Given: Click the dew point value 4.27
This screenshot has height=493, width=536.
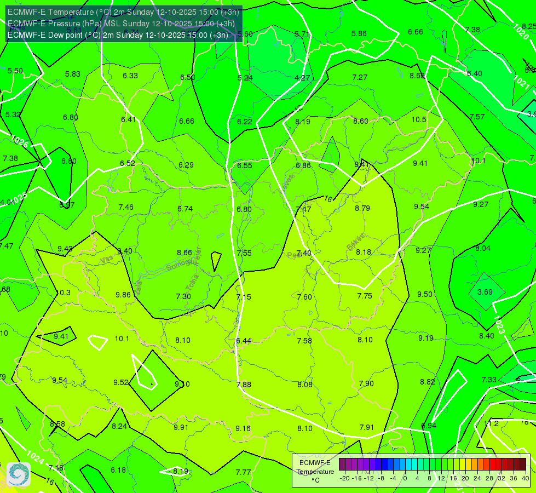Looking at the screenshot, I should [302, 78].
